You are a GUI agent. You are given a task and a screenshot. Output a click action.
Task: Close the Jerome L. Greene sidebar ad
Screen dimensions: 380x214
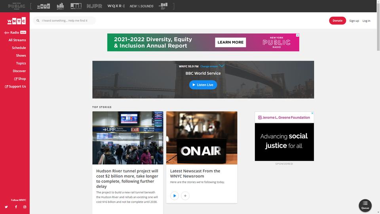(312, 113)
